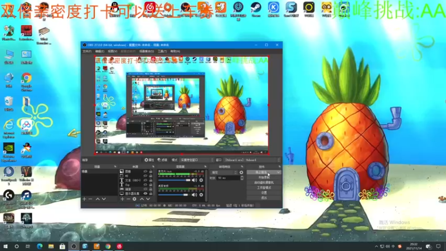Open the Recycle Bin desktop icon
Screen dimensions: 446x251
[x=9, y=104]
